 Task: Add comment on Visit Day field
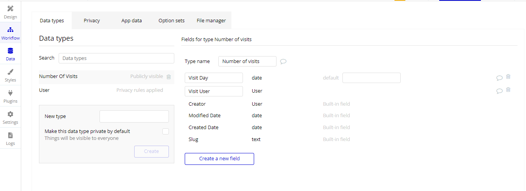499,78
